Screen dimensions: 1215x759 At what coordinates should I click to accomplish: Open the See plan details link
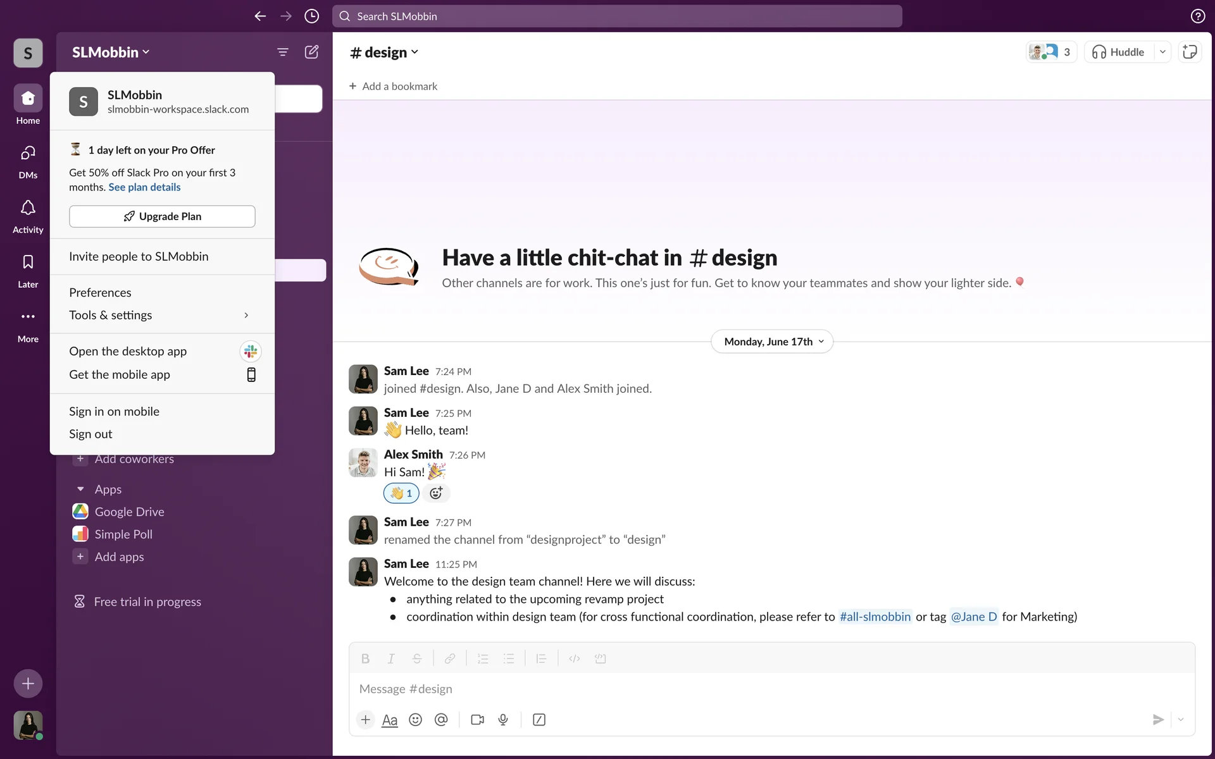point(144,187)
